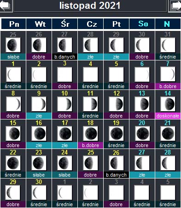Click the 'słabe' rating under November 23
Viewport: 181px width, 208px height.
pos(39,175)
